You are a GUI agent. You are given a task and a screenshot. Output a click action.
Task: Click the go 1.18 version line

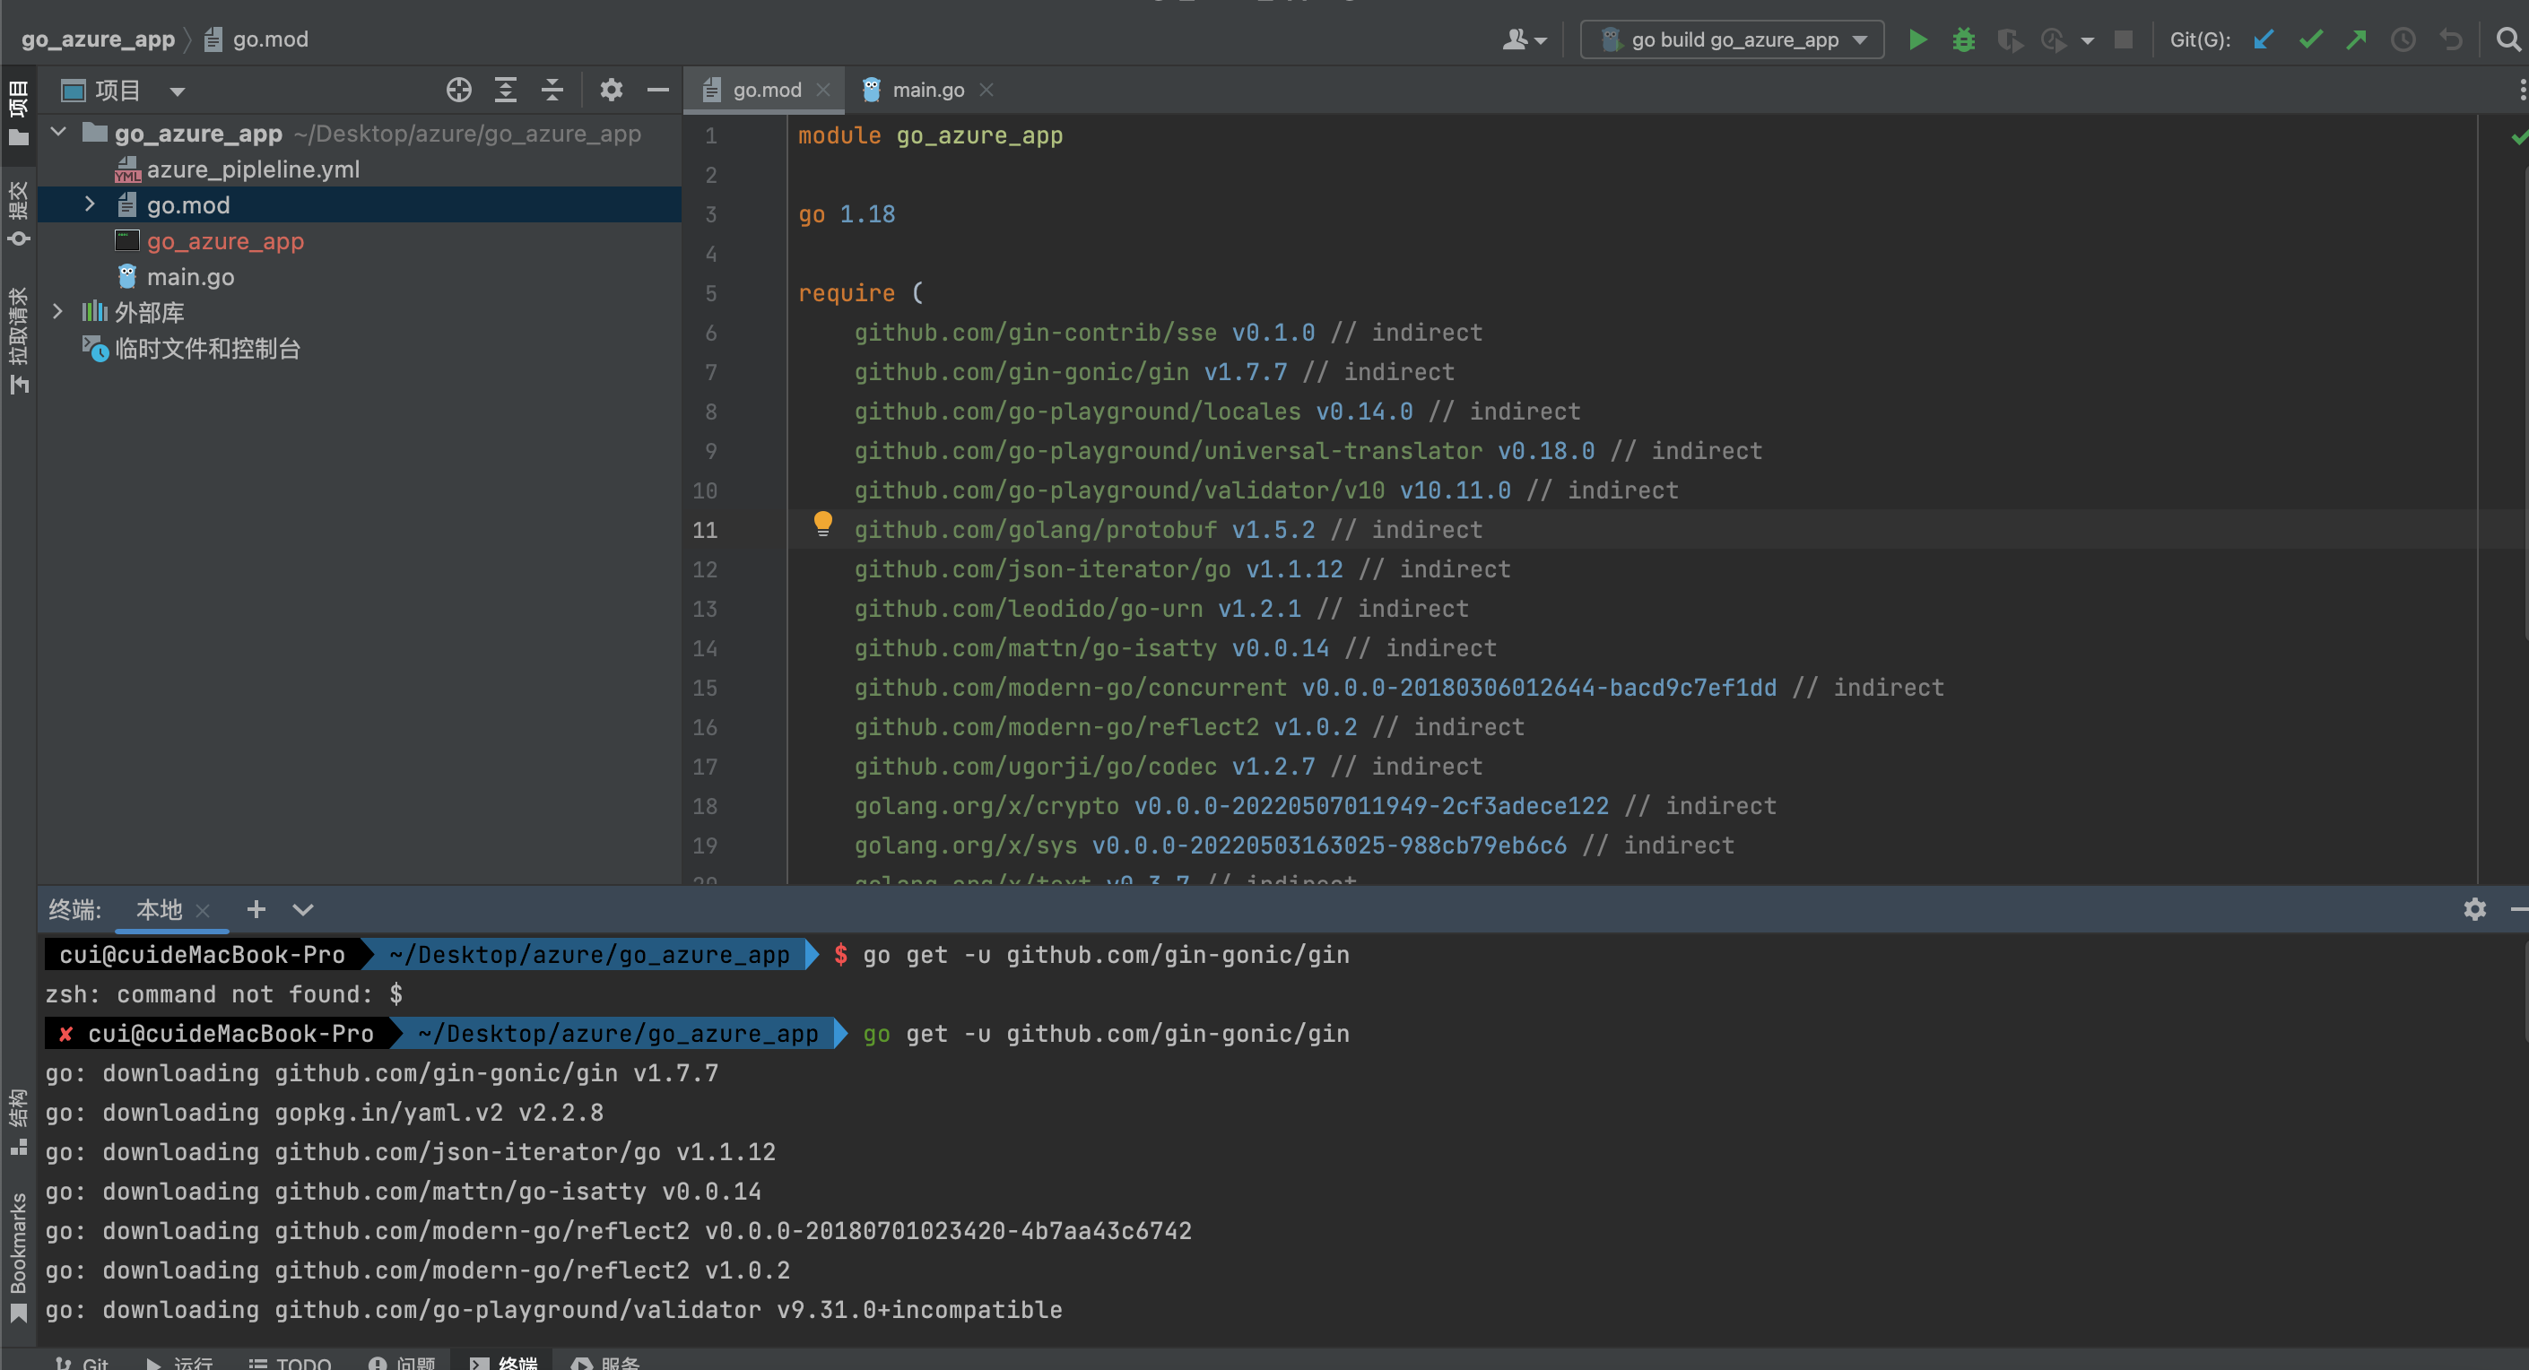(x=847, y=214)
